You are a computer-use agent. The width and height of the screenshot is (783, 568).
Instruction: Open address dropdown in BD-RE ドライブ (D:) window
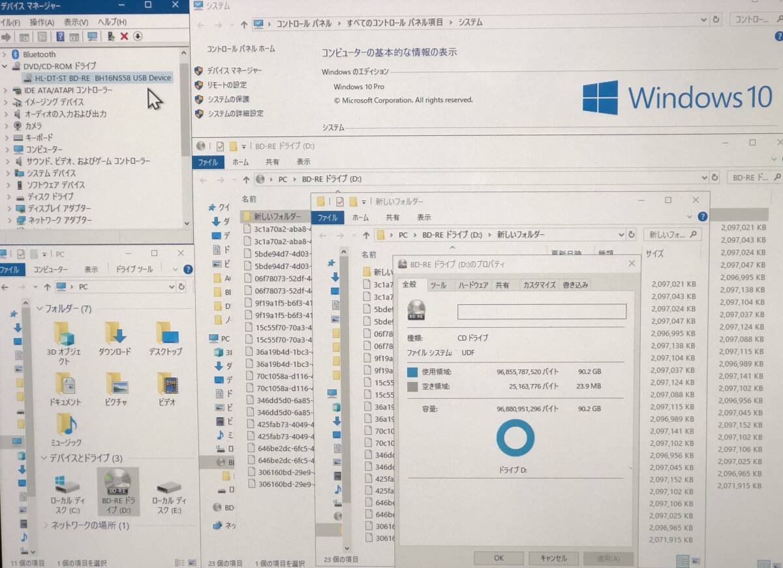[x=704, y=178]
